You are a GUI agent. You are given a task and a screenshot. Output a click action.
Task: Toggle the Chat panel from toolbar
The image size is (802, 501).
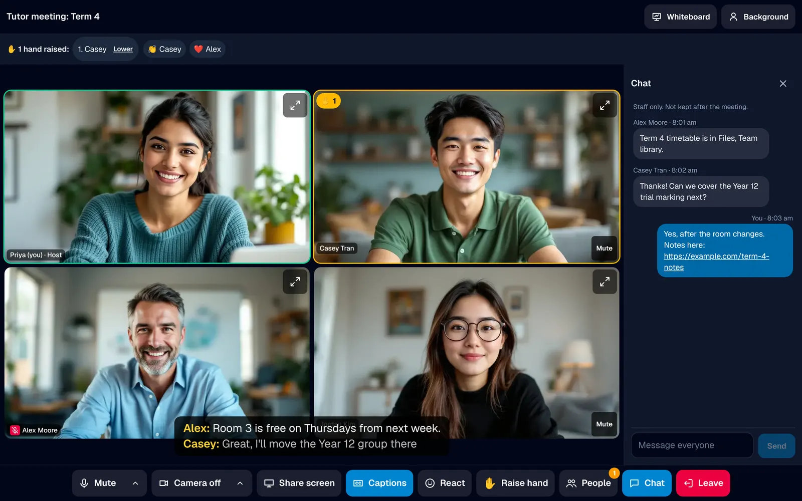(x=647, y=483)
